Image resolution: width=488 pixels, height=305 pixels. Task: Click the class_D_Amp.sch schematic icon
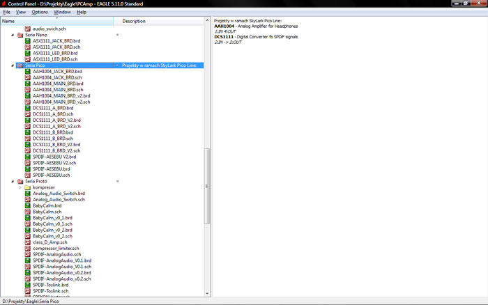tap(29, 242)
